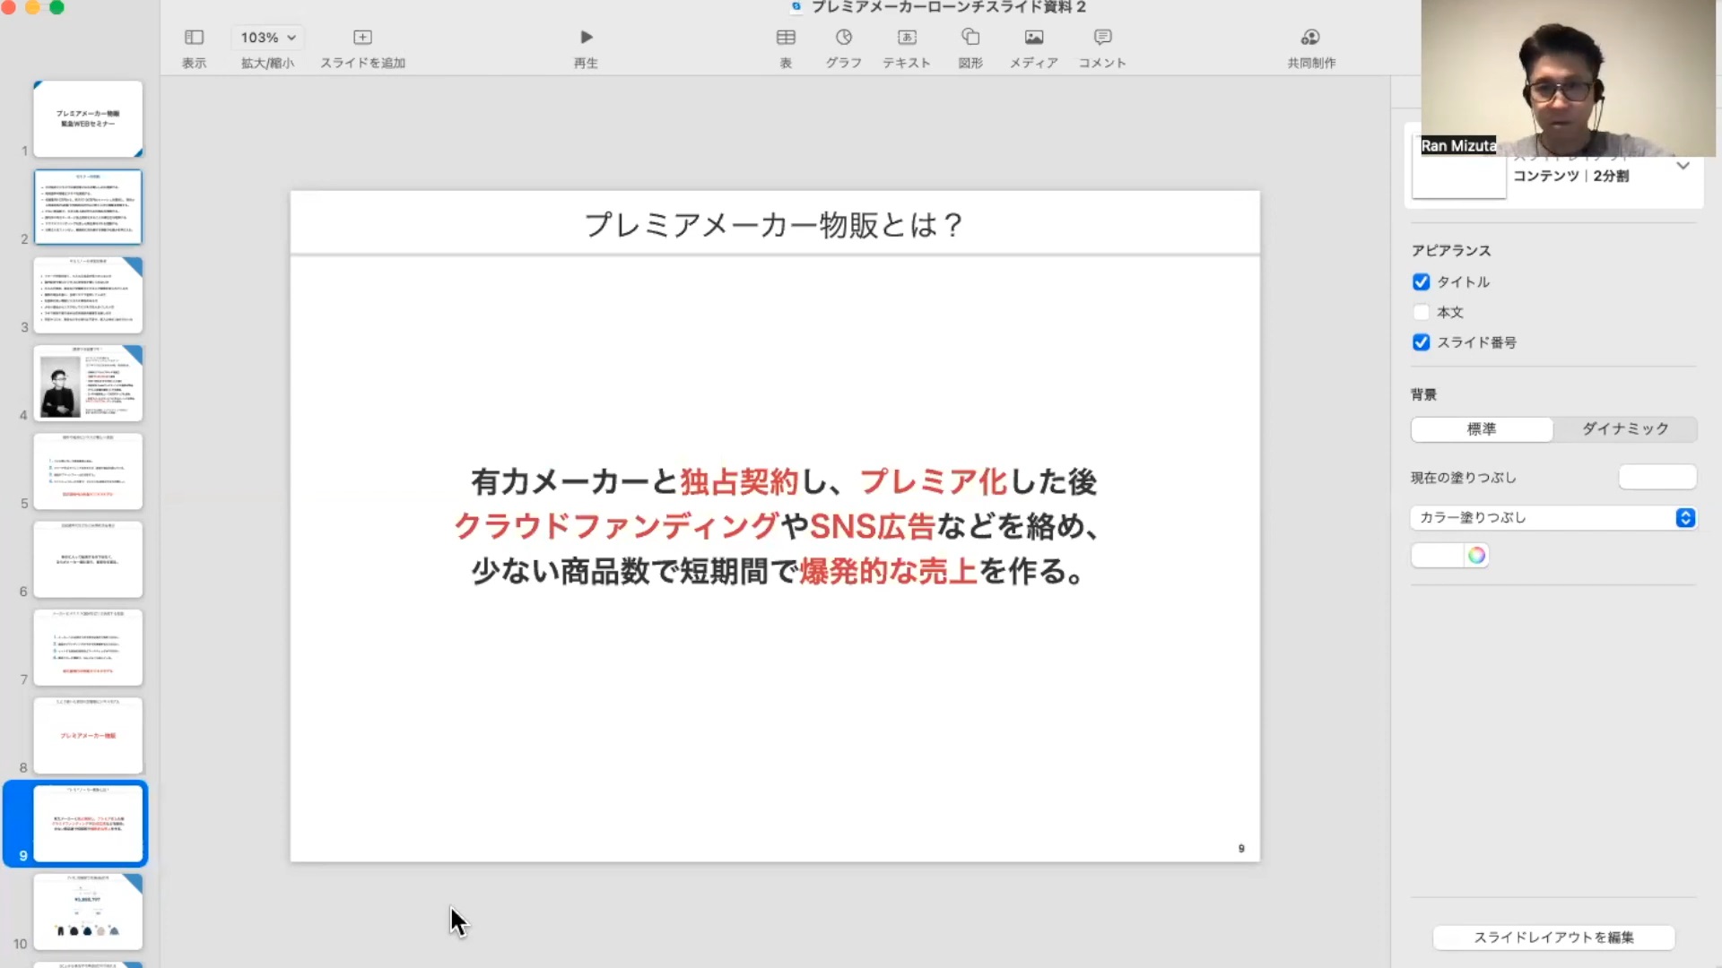Select slide 6 thumbnail
Viewport: 1722px width, 968px height.
88,559
